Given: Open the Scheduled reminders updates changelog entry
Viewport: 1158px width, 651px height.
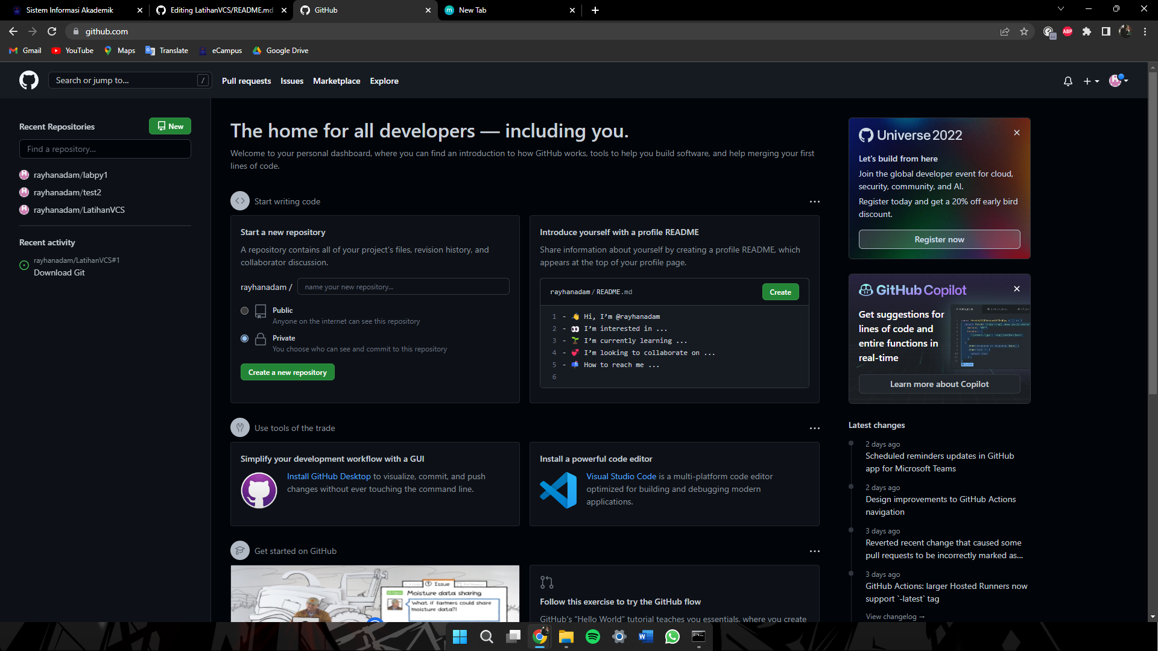Looking at the screenshot, I should pos(940,462).
